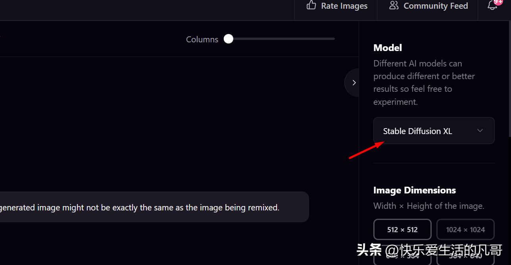Open the notifications bell

click(492, 6)
